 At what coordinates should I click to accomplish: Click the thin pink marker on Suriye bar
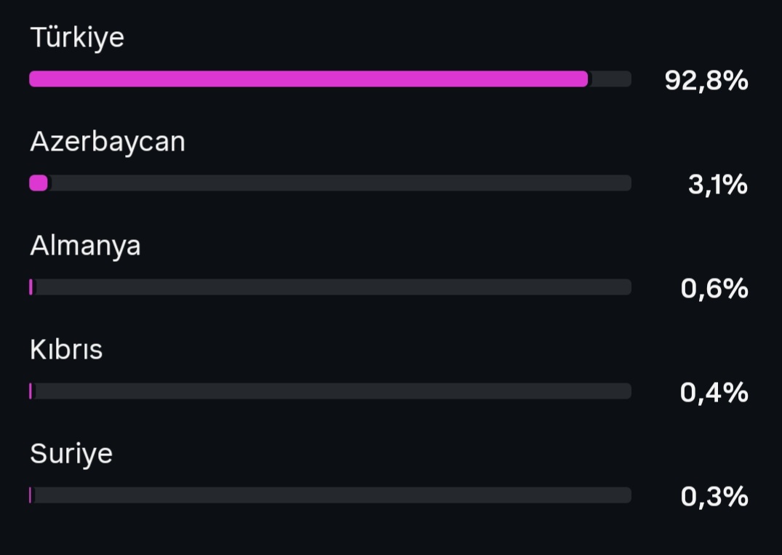tap(31, 495)
